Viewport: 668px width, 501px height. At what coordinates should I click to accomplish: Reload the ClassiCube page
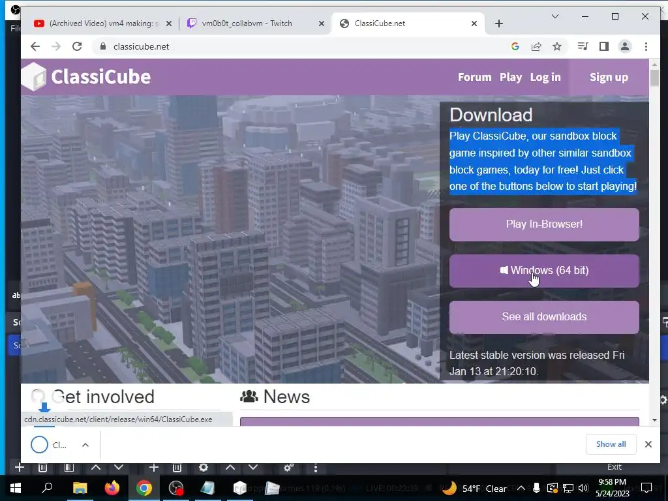pos(77,46)
